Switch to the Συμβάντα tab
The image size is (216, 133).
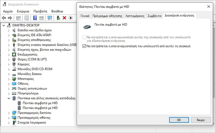tap(155, 16)
